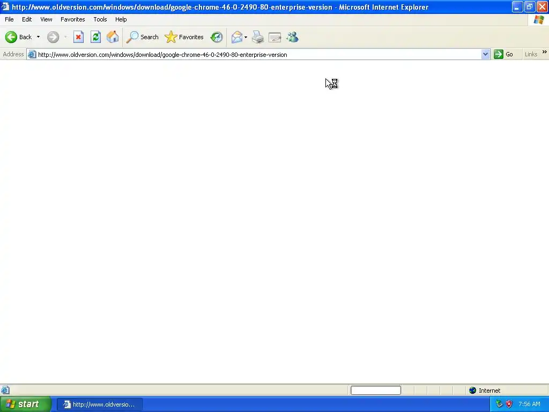Image resolution: width=549 pixels, height=412 pixels.
Task: Open the Help menu
Action: pyautogui.click(x=121, y=19)
